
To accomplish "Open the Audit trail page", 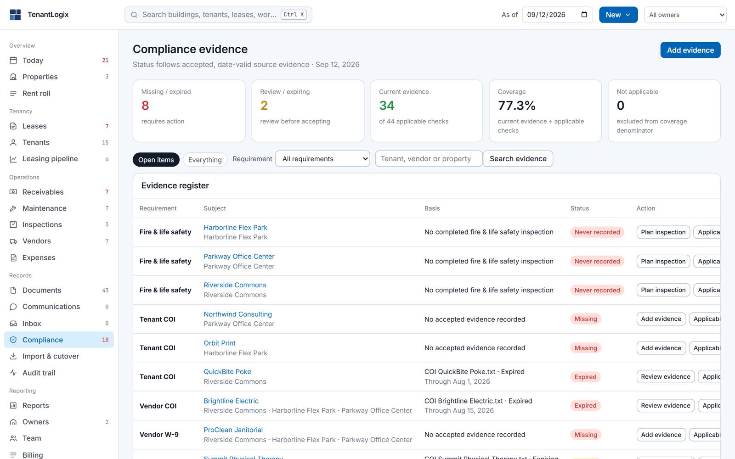I will 59,373.
